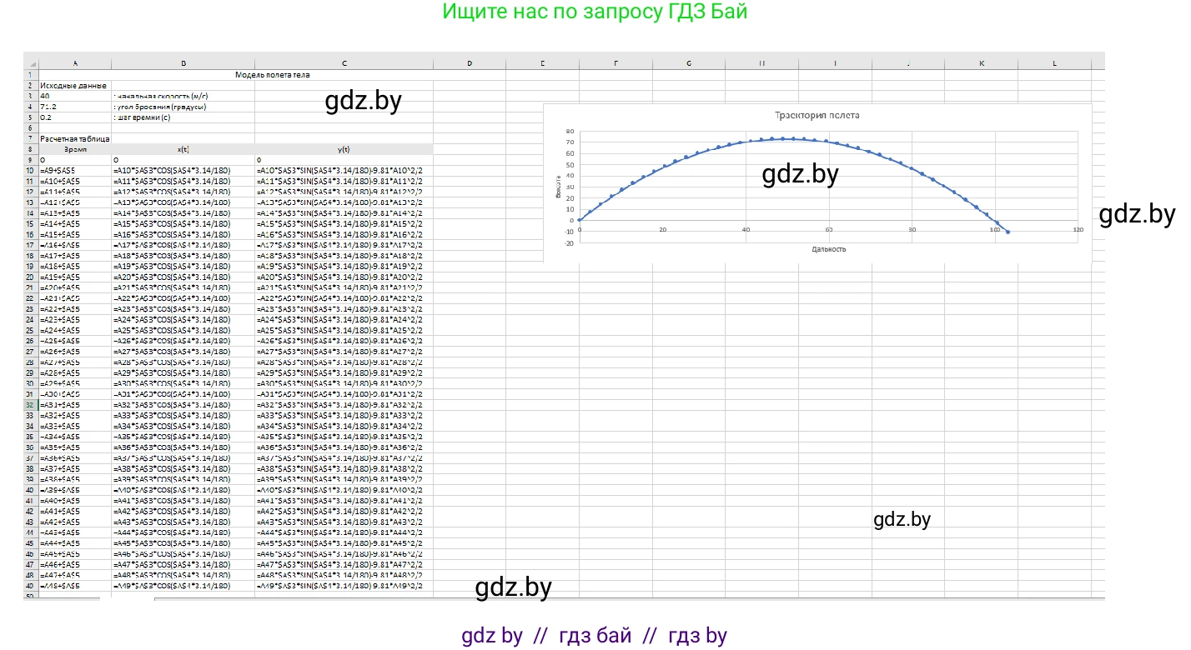Select column B header

click(183, 63)
